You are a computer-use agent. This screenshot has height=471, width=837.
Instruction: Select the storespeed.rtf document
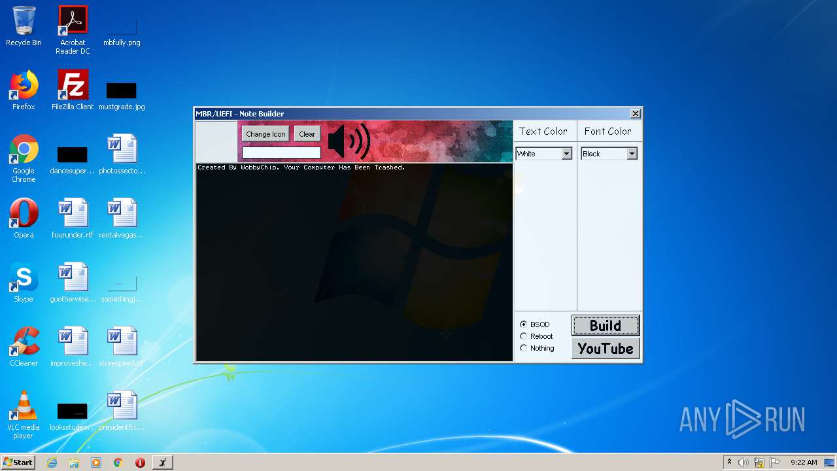(x=122, y=347)
